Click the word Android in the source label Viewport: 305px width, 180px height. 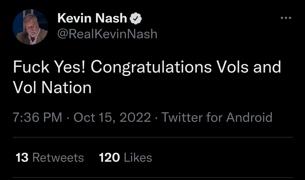point(249,117)
